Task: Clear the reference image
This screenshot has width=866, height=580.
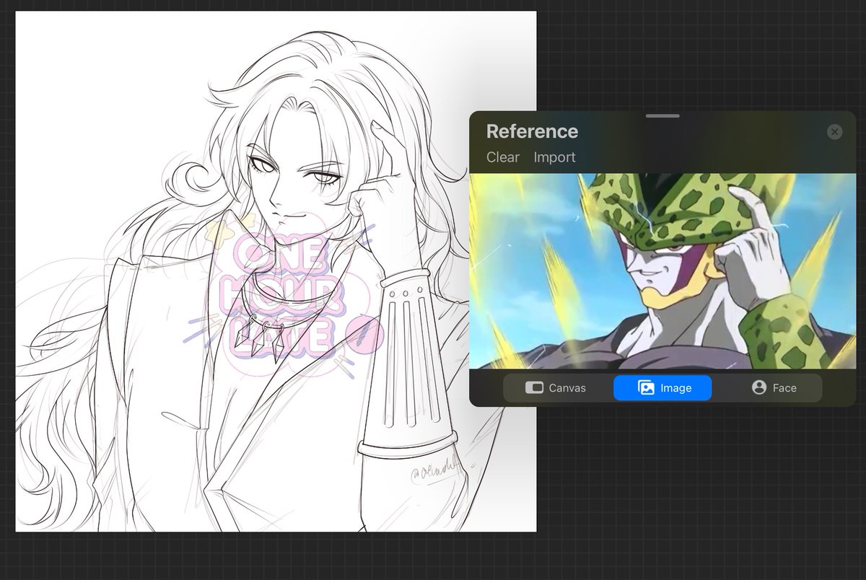Action: click(x=502, y=157)
